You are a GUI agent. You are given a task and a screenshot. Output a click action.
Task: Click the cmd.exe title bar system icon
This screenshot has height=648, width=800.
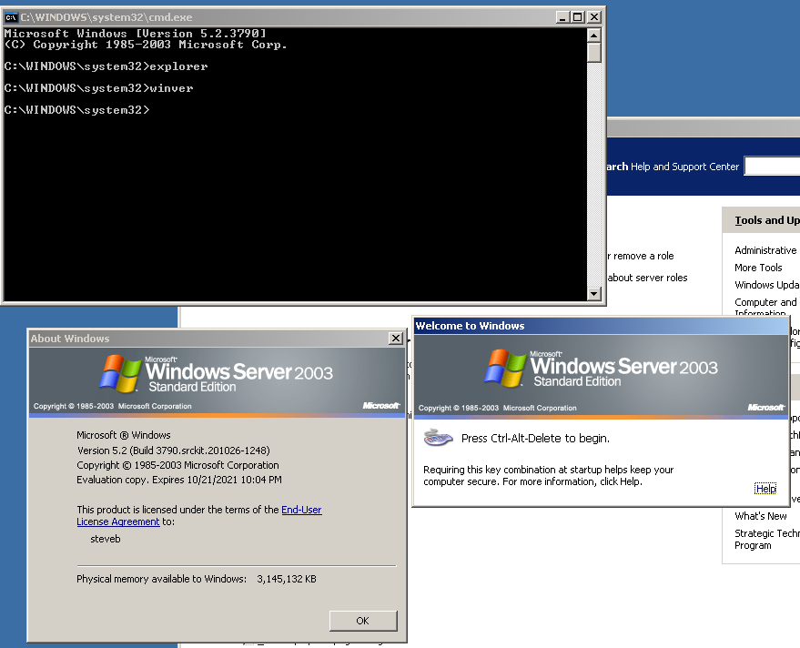11,17
